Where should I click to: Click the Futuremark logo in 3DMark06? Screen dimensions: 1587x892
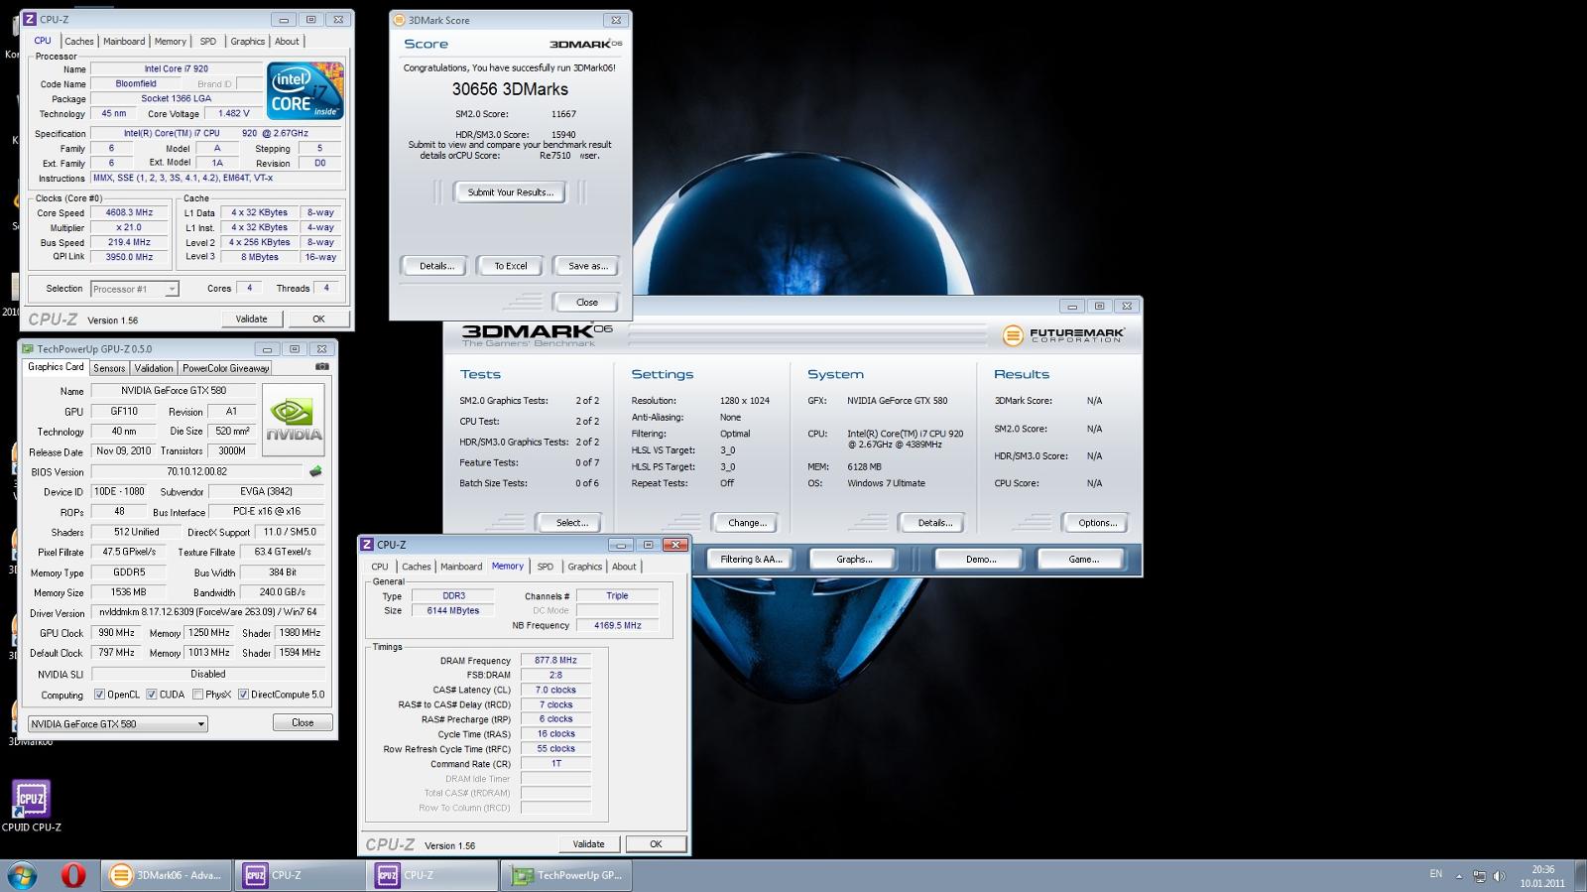[1062, 335]
